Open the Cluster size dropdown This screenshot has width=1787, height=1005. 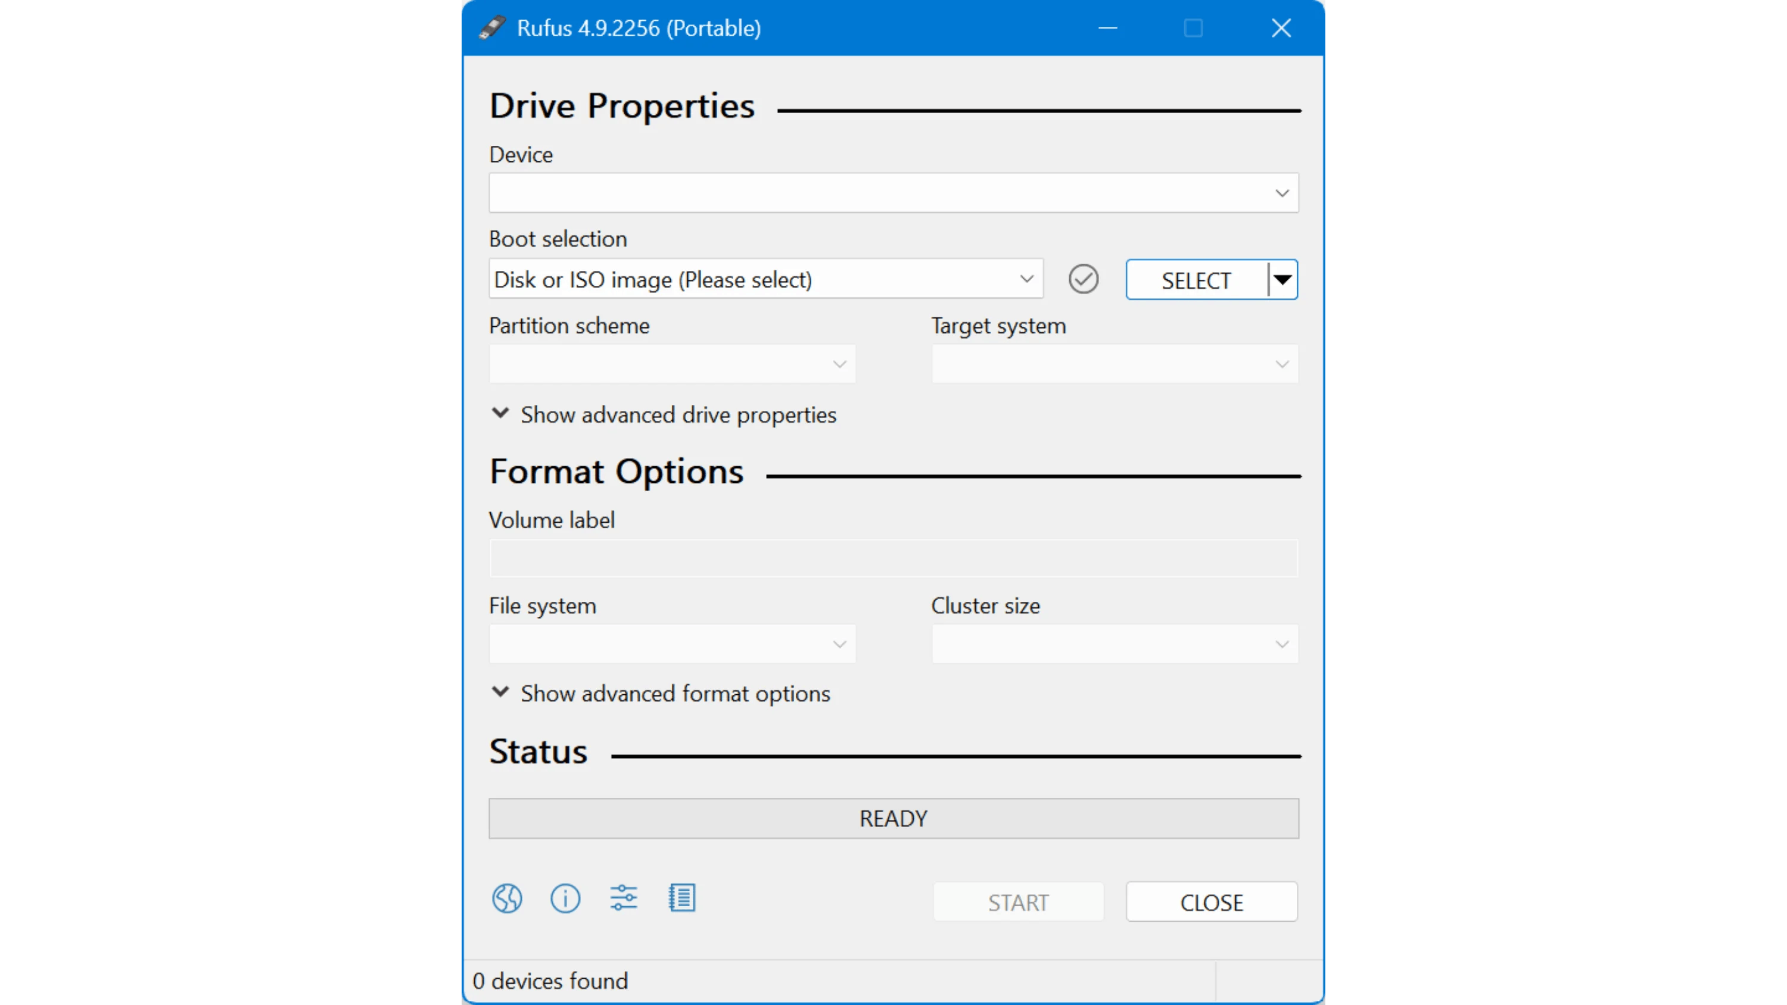click(x=1115, y=644)
